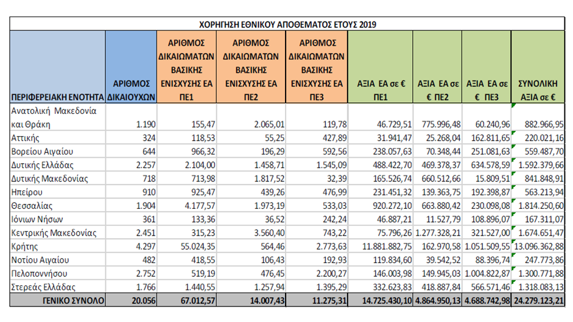Click the grand total value 24.279.123,21
The width and height of the screenshot is (573, 322).
pos(538,300)
